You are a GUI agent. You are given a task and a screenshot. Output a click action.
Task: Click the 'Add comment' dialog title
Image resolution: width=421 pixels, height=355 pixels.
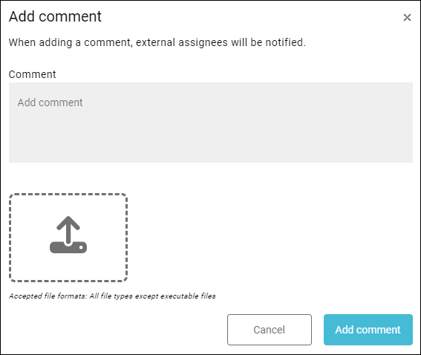[55, 16]
